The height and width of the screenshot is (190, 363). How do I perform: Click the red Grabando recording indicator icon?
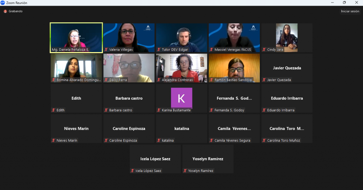(x=5, y=11)
